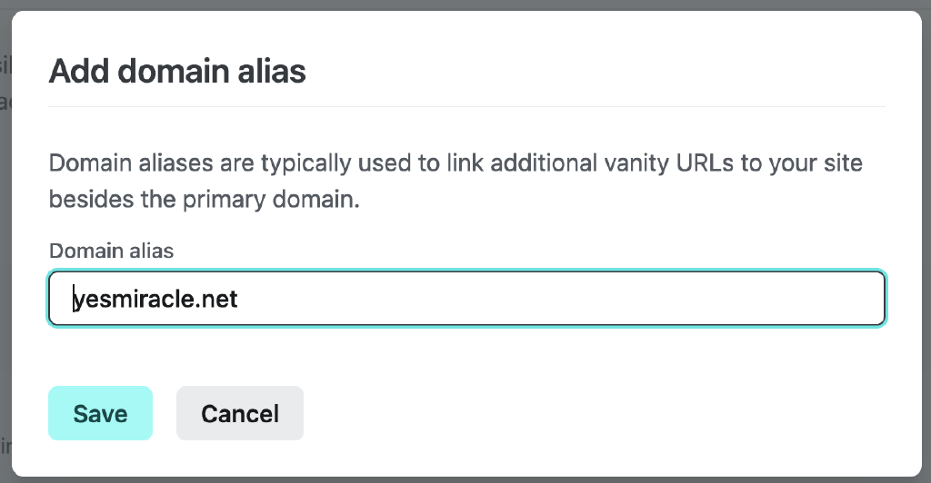Click the text cursor before "yesmiracle.net"
Viewport: 931px width, 483px height.
[x=75, y=299]
